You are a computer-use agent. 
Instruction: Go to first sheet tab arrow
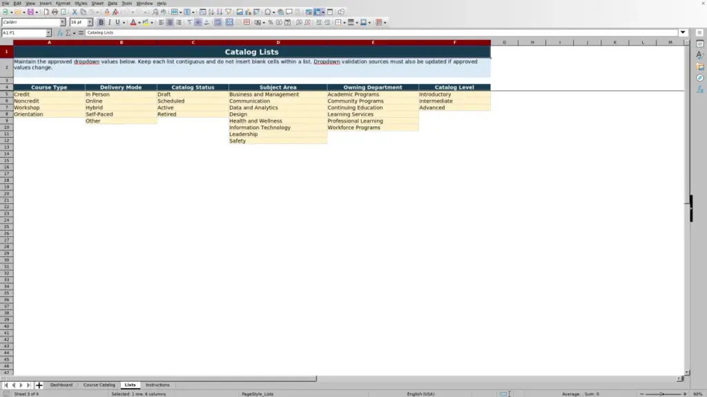(6, 385)
